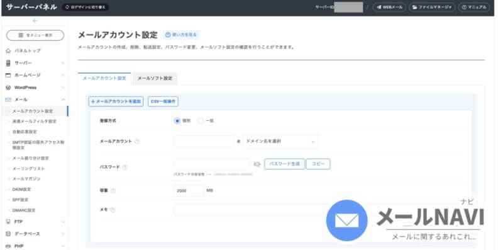Expand the サーバー menu chevron
This screenshot has width=503, height=250.
tap(64, 63)
